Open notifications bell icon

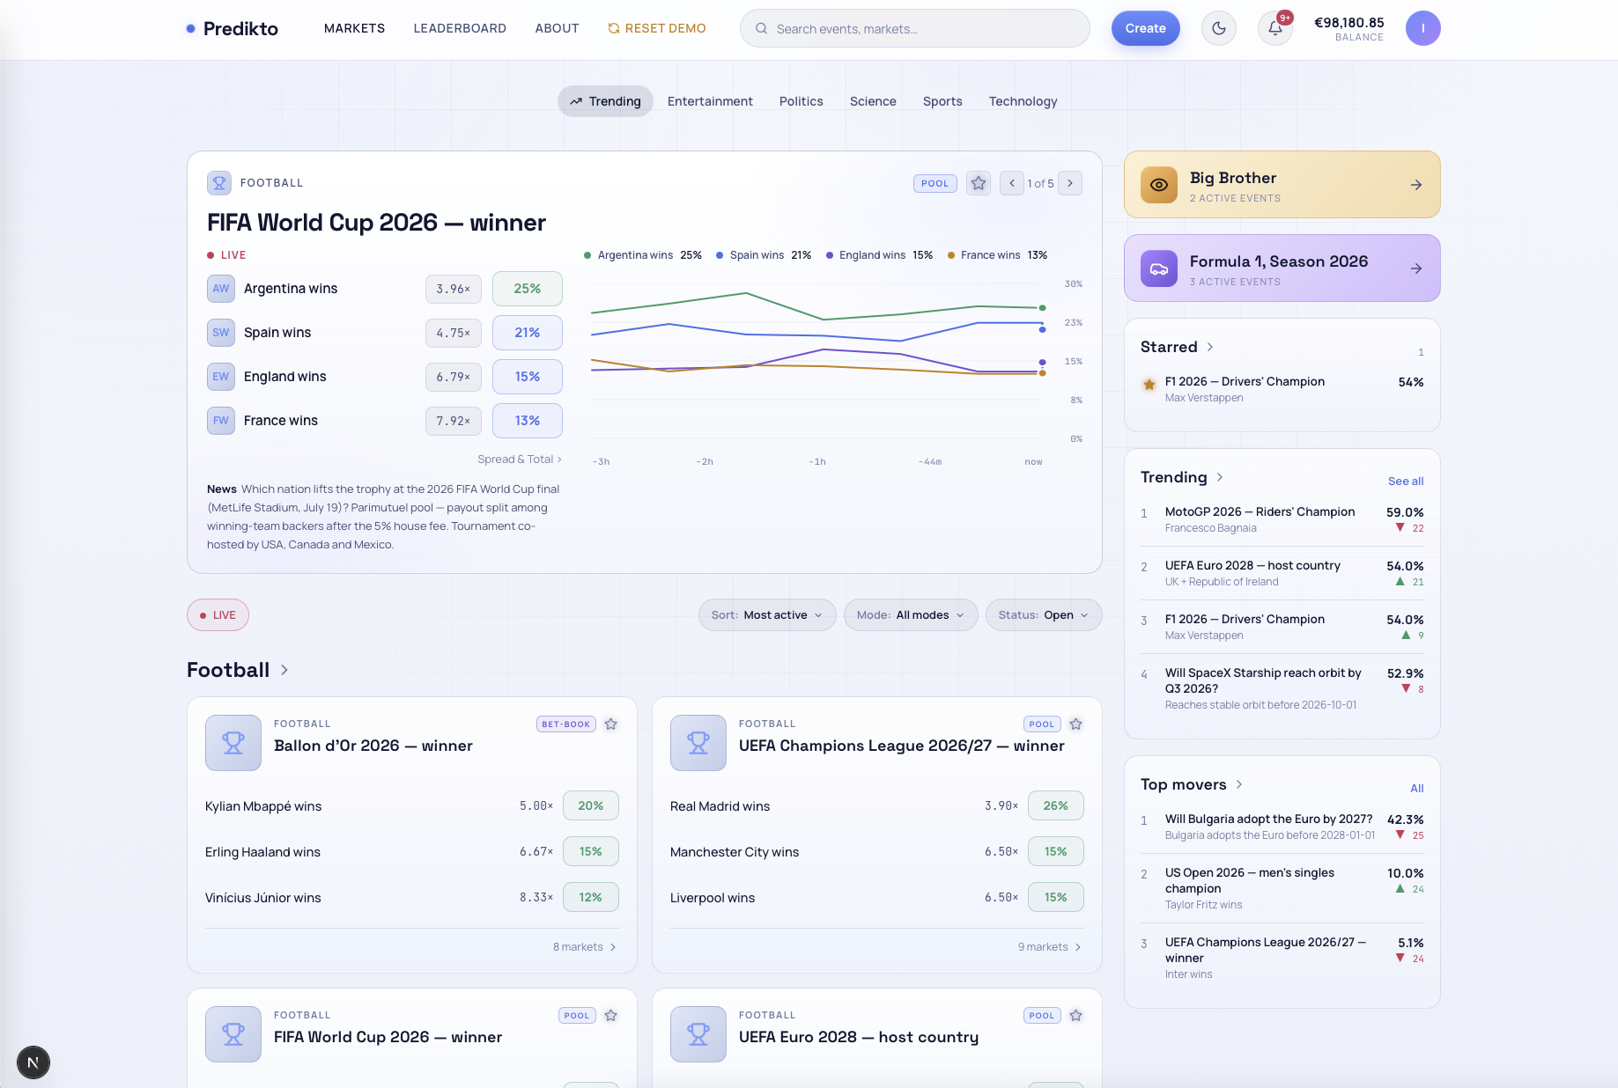pyautogui.click(x=1274, y=28)
